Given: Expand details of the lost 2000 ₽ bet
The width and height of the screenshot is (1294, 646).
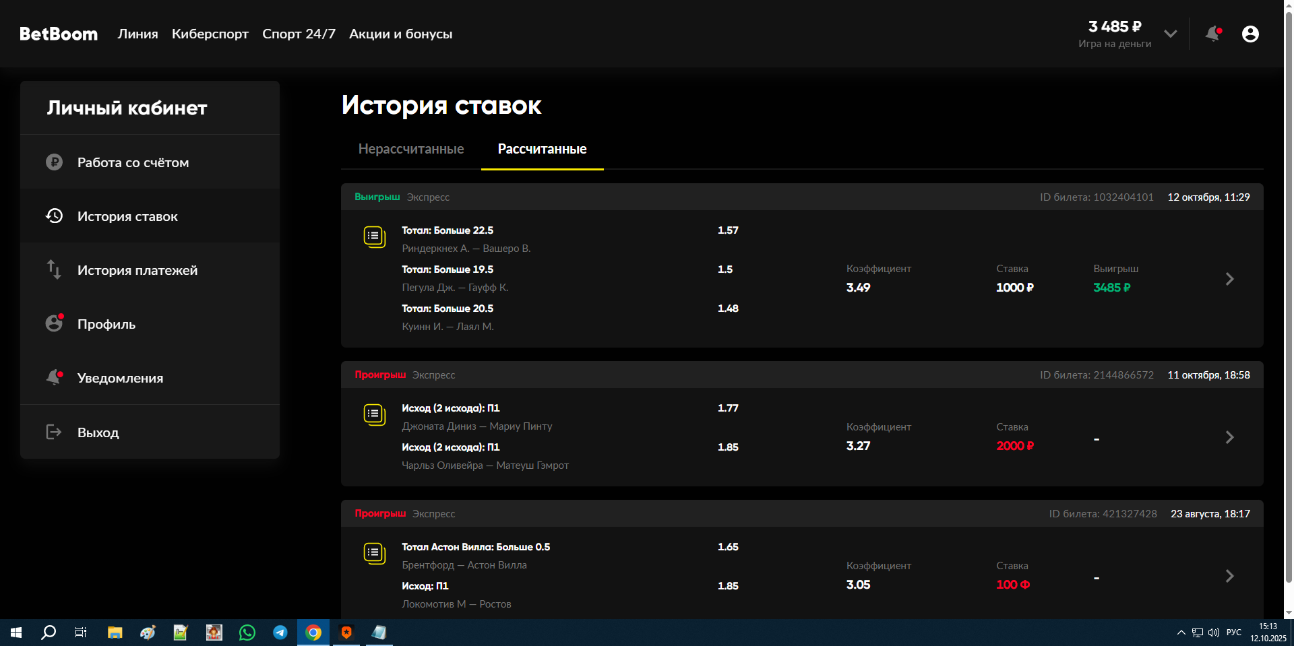Looking at the screenshot, I should [1229, 437].
